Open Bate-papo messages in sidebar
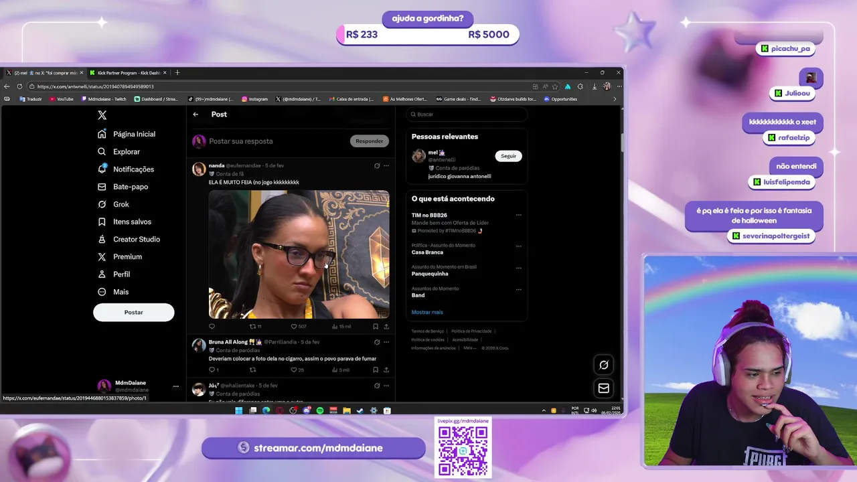Viewport: 857px width, 482px height. 123,187
